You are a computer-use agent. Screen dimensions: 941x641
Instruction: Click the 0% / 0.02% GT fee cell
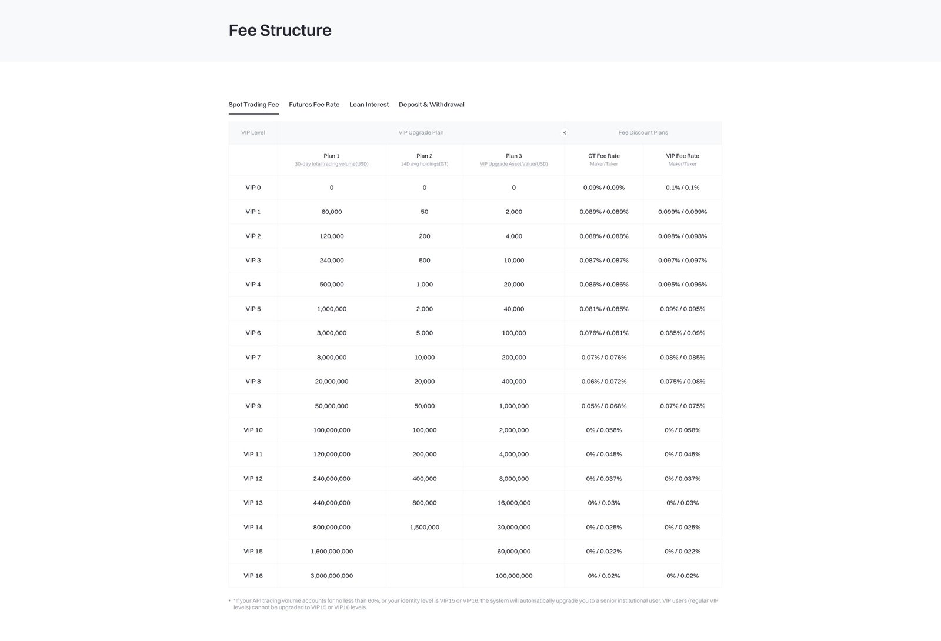603,576
